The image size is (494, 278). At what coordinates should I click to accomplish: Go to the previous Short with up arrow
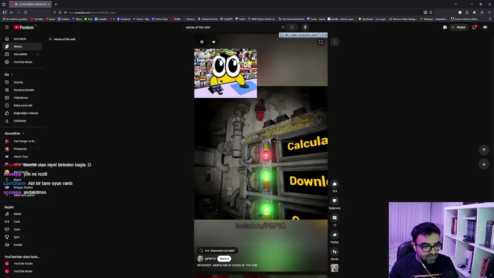click(x=484, y=150)
